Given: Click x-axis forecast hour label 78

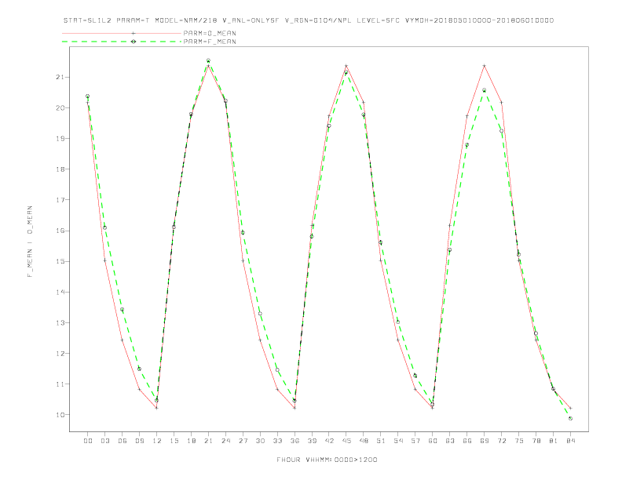Looking at the screenshot, I should 536,441.
